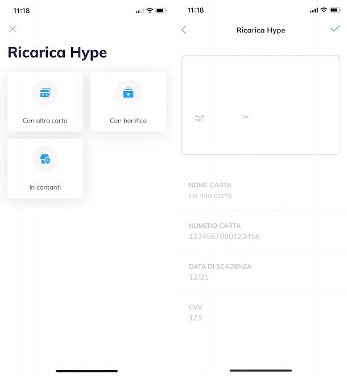The width and height of the screenshot is (347, 376).
Task: Close the Ricarica Hype screen with X
Action: (13, 29)
